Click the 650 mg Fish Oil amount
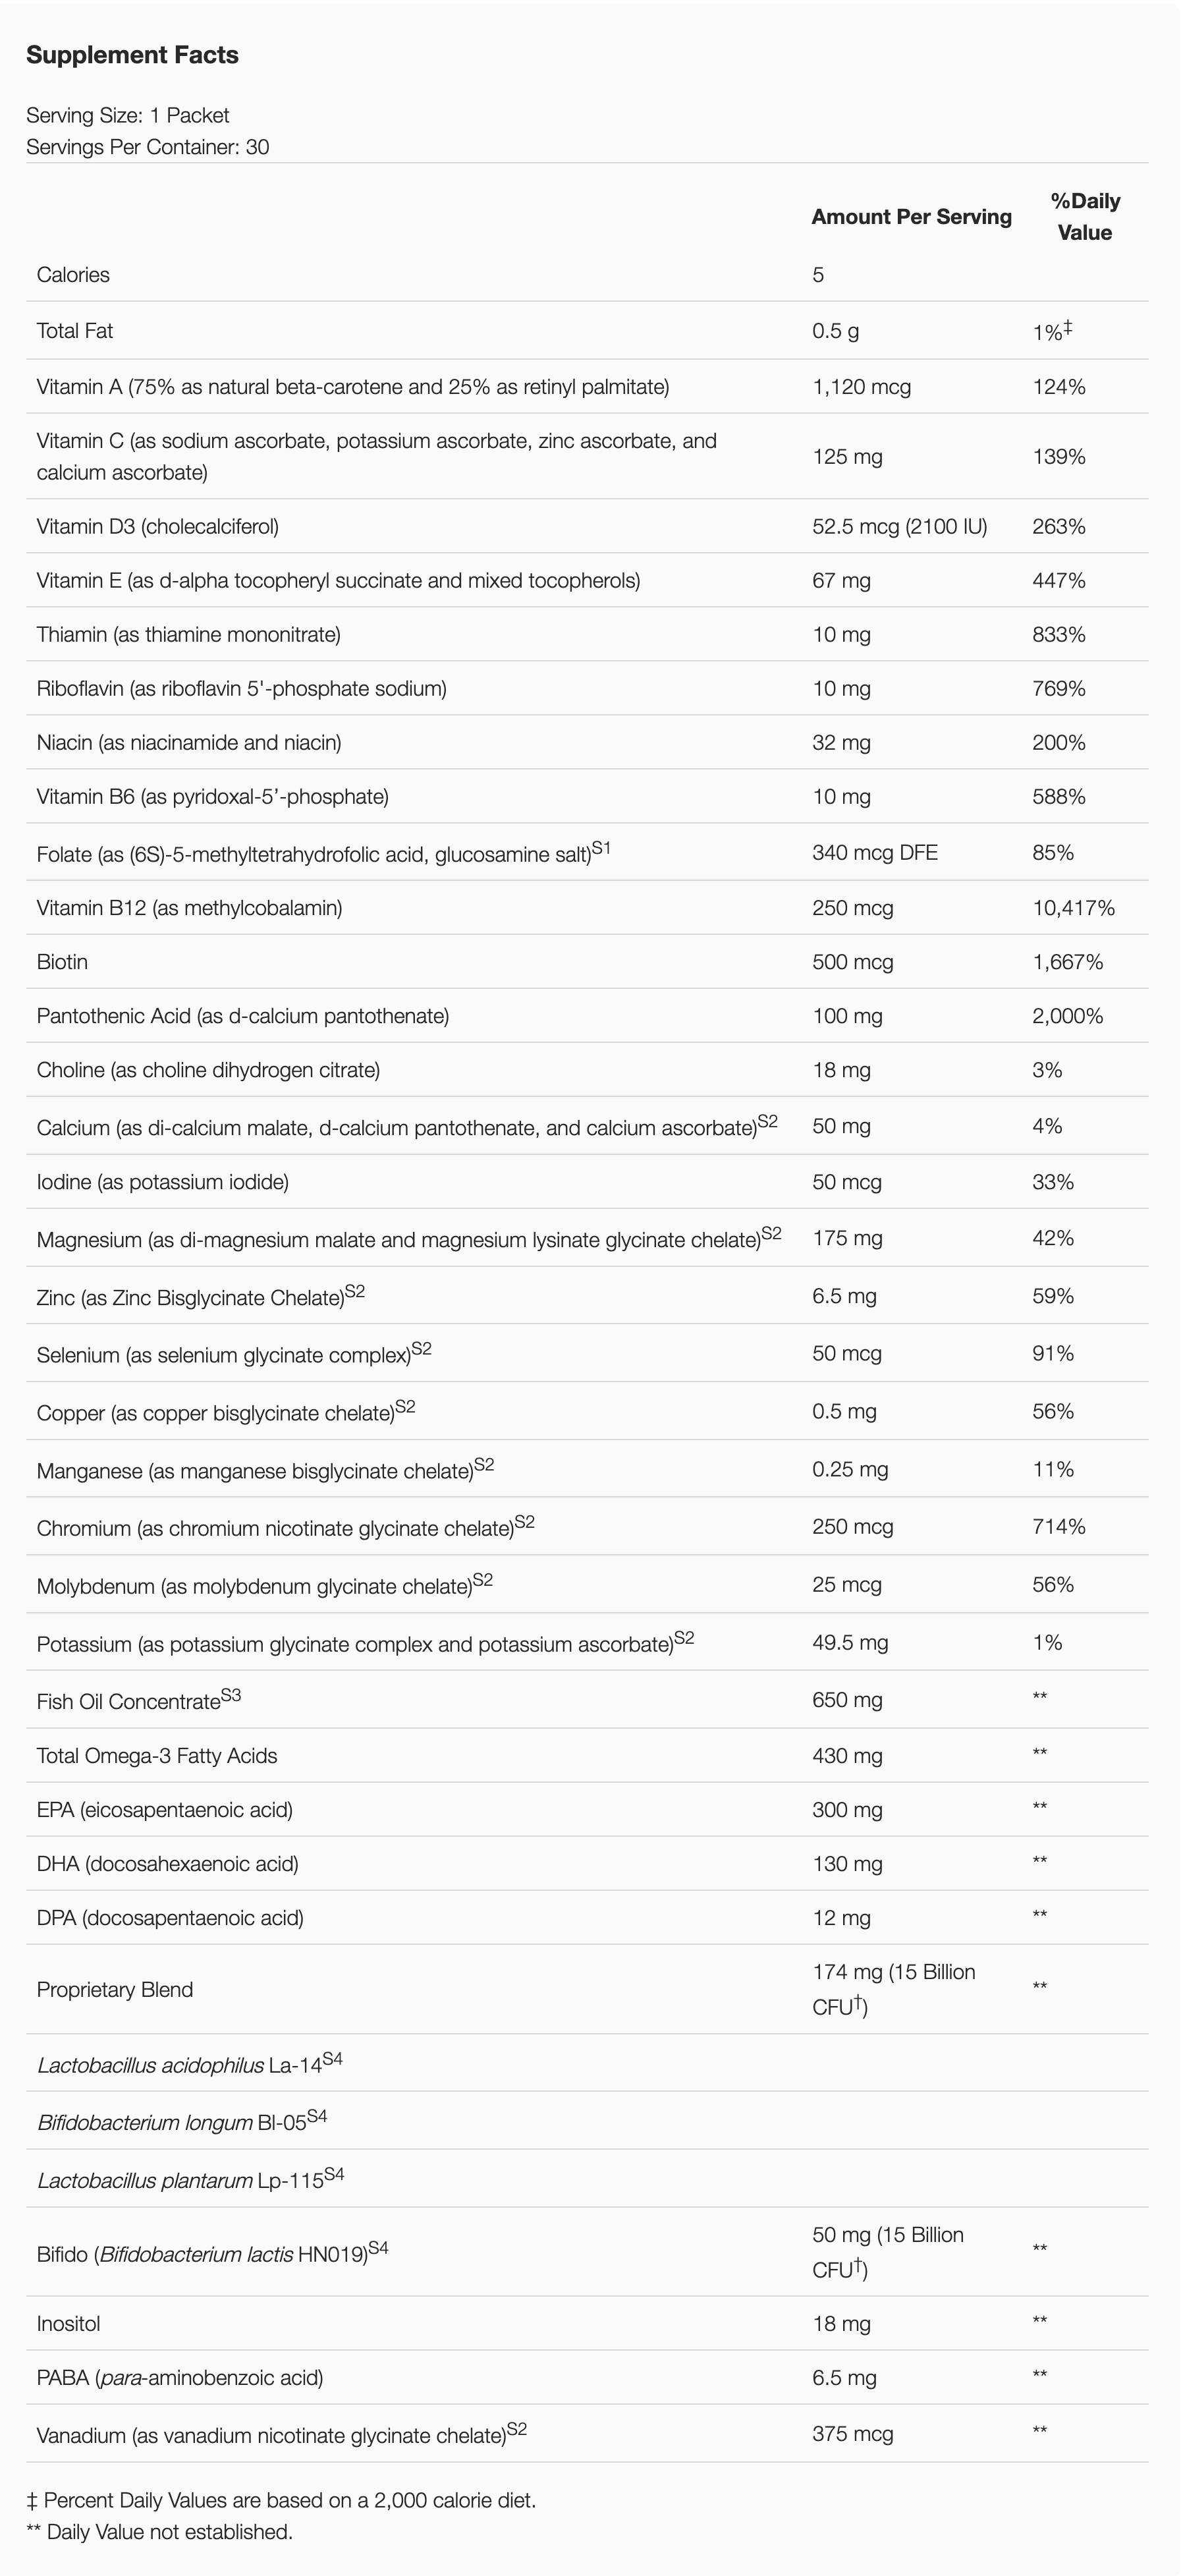The height and width of the screenshot is (2576, 1183). (x=847, y=1700)
